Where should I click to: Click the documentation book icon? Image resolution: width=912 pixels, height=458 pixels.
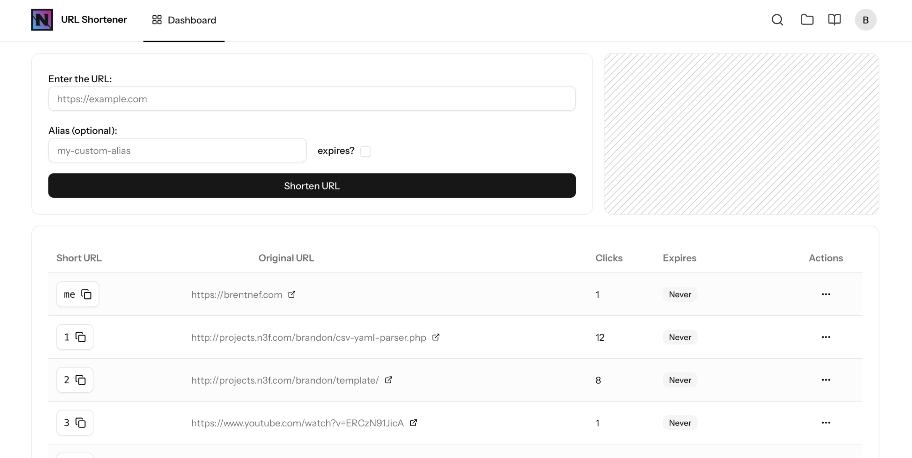[x=835, y=20]
